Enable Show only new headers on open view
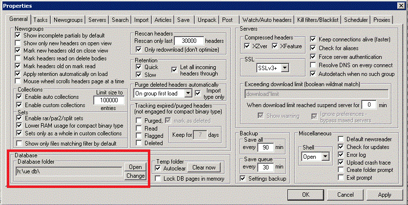The image size is (408, 205). (x=18, y=43)
